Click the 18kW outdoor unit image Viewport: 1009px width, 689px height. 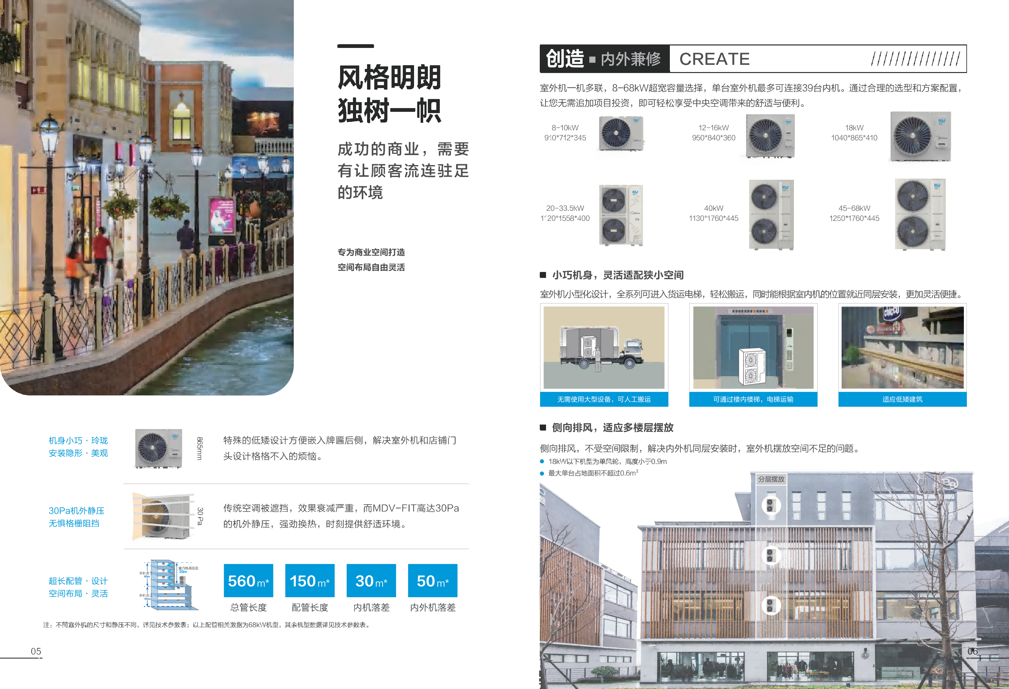[x=920, y=139]
